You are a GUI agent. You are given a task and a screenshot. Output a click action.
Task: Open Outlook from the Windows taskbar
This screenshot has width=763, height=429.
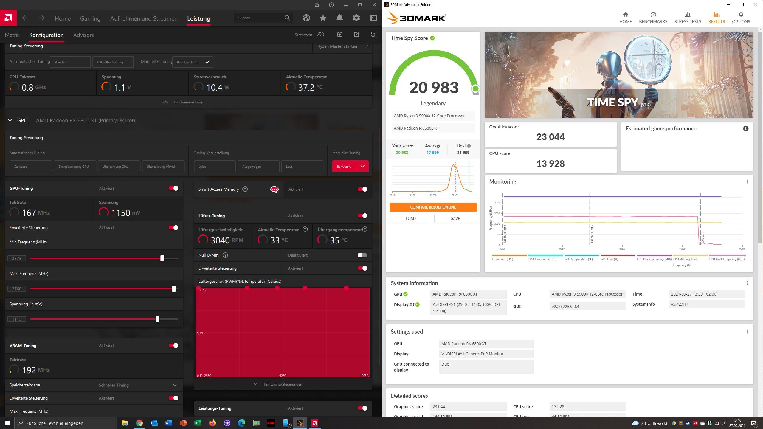tap(154, 423)
